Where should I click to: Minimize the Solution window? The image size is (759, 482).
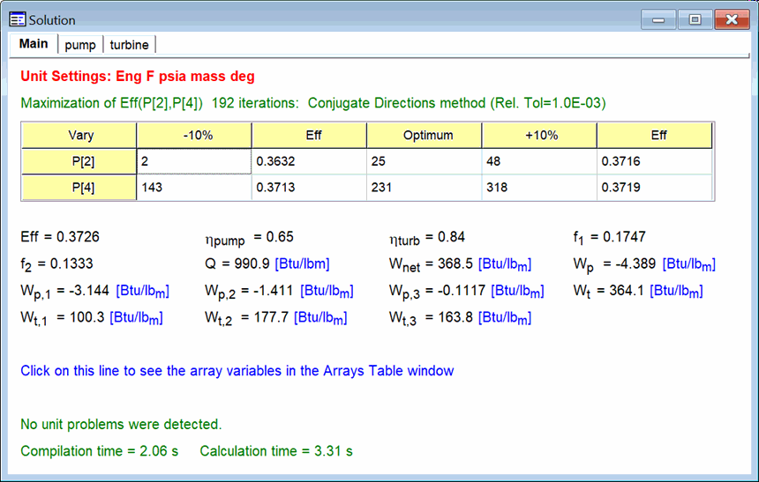(659, 19)
